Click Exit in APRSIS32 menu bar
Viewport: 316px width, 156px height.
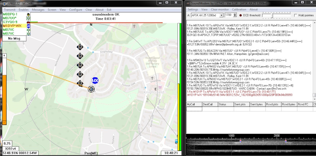(109, 9)
